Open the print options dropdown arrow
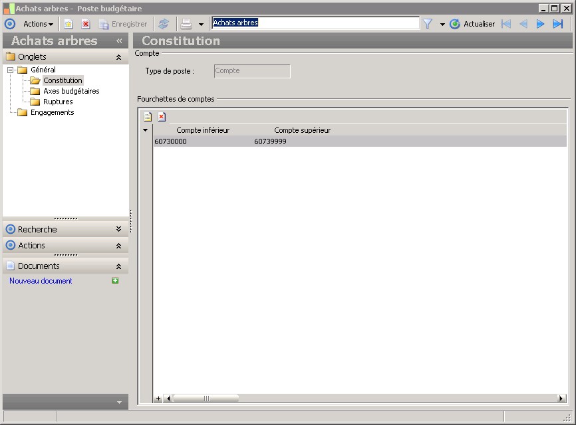The image size is (576, 425). [x=201, y=25]
